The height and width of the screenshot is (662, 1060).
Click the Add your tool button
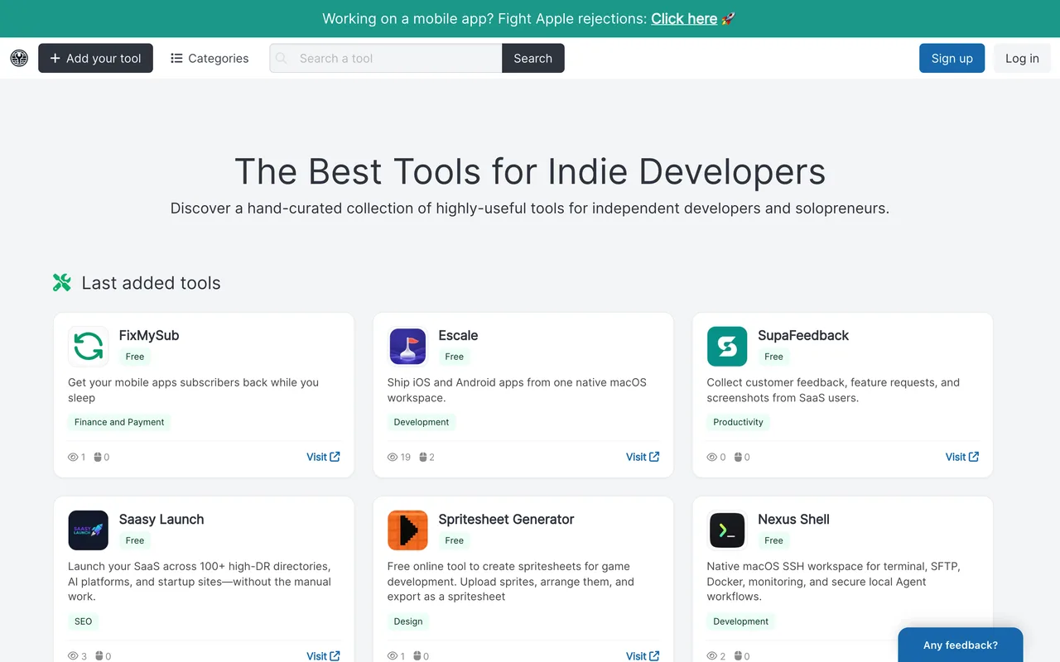(x=95, y=58)
